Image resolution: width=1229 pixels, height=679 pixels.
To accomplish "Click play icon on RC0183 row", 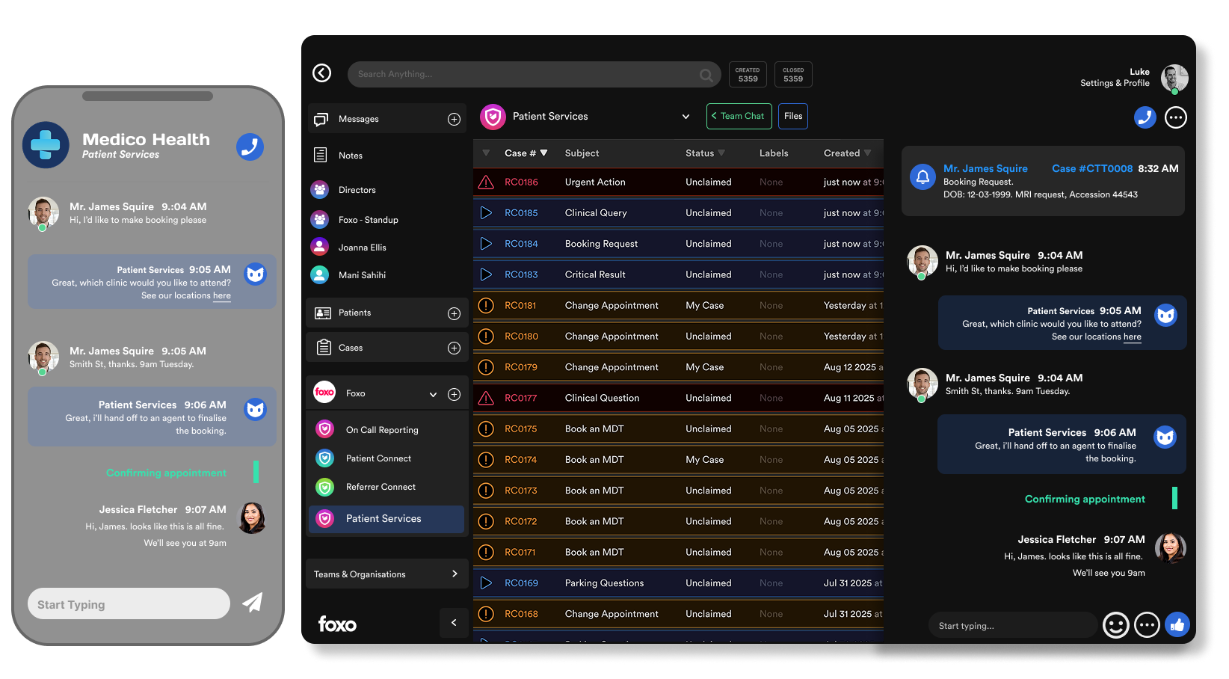I will [x=486, y=274].
